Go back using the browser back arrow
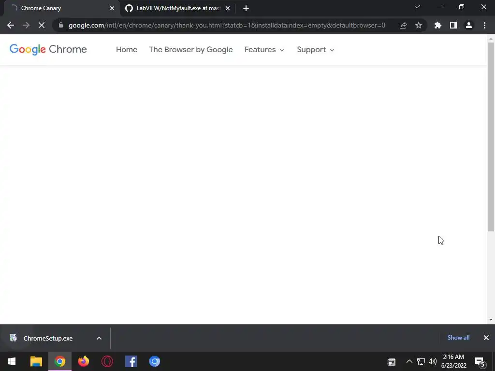Screen dimensions: 495x371 [11, 25]
